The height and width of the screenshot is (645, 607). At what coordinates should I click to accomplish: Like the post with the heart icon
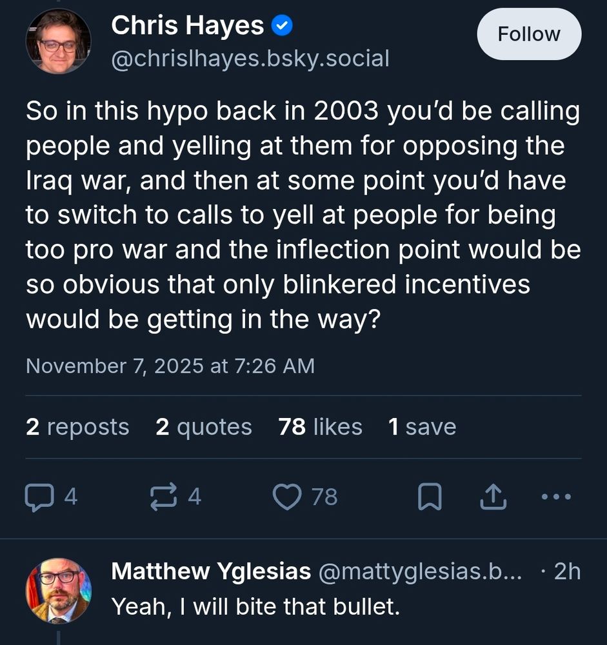tap(287, 497)
